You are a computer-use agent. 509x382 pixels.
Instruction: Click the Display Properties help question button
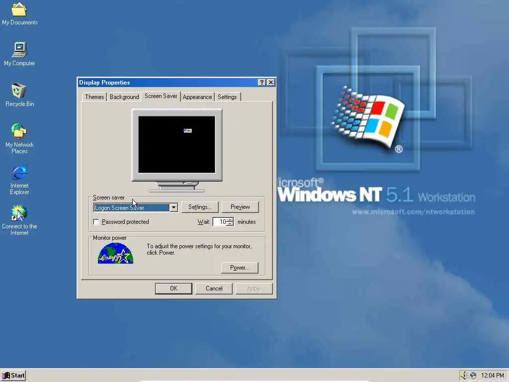click(261, 83)
